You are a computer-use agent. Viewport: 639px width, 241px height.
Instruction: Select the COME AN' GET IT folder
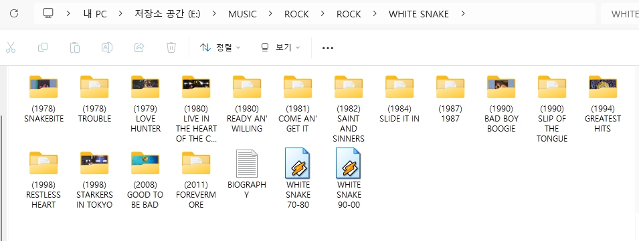[298, 103]
